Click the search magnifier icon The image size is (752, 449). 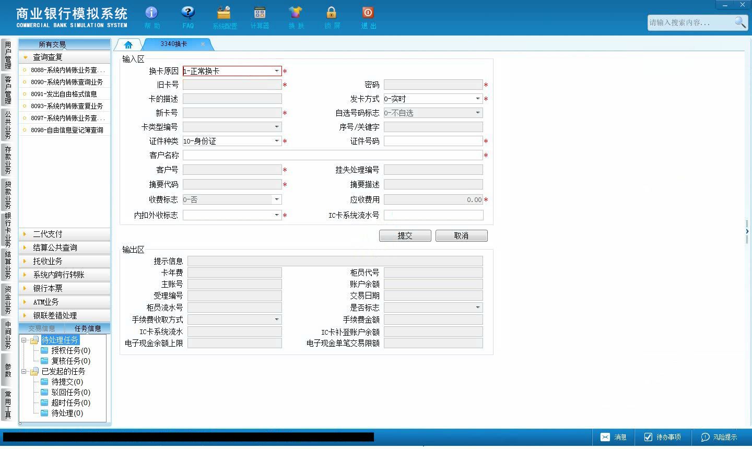[740, 22]
